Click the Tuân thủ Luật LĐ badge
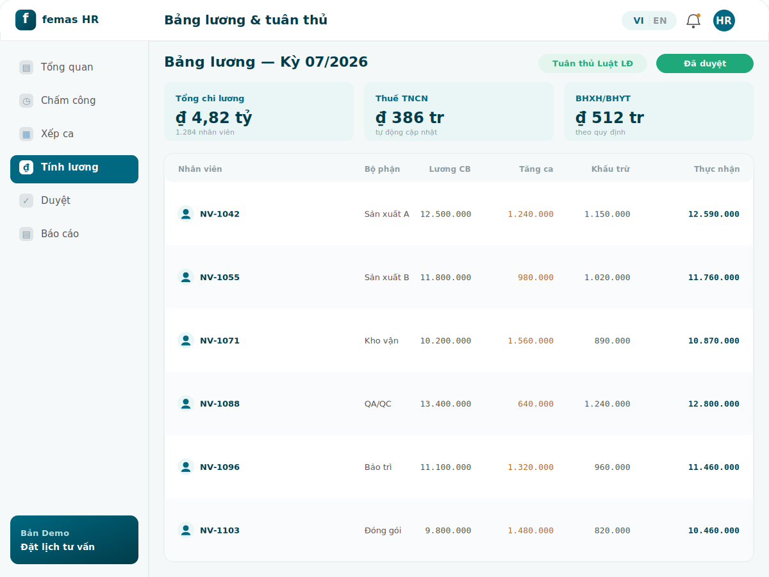 [593, 63]
